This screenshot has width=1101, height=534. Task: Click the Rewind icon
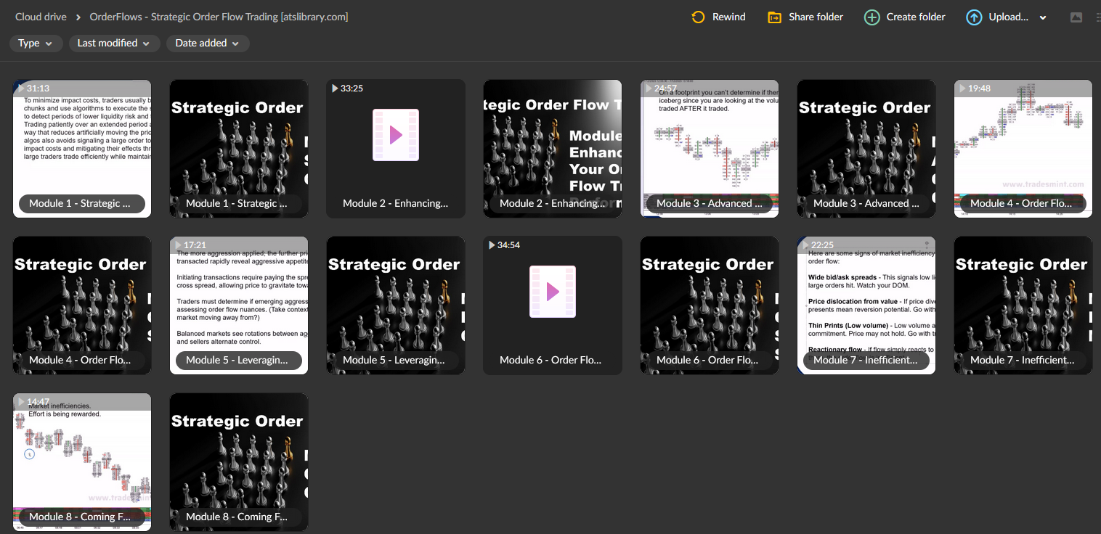click(x=697, y=17)
